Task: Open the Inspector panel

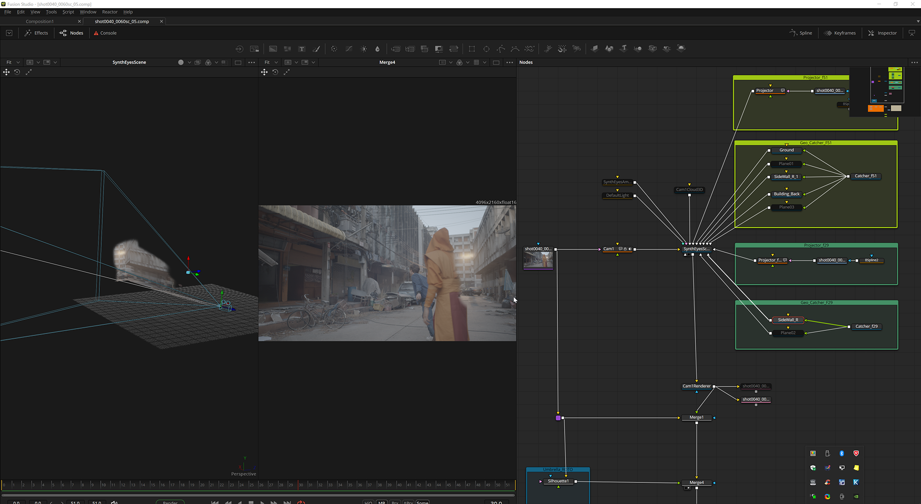Action: tap(882, 33)
